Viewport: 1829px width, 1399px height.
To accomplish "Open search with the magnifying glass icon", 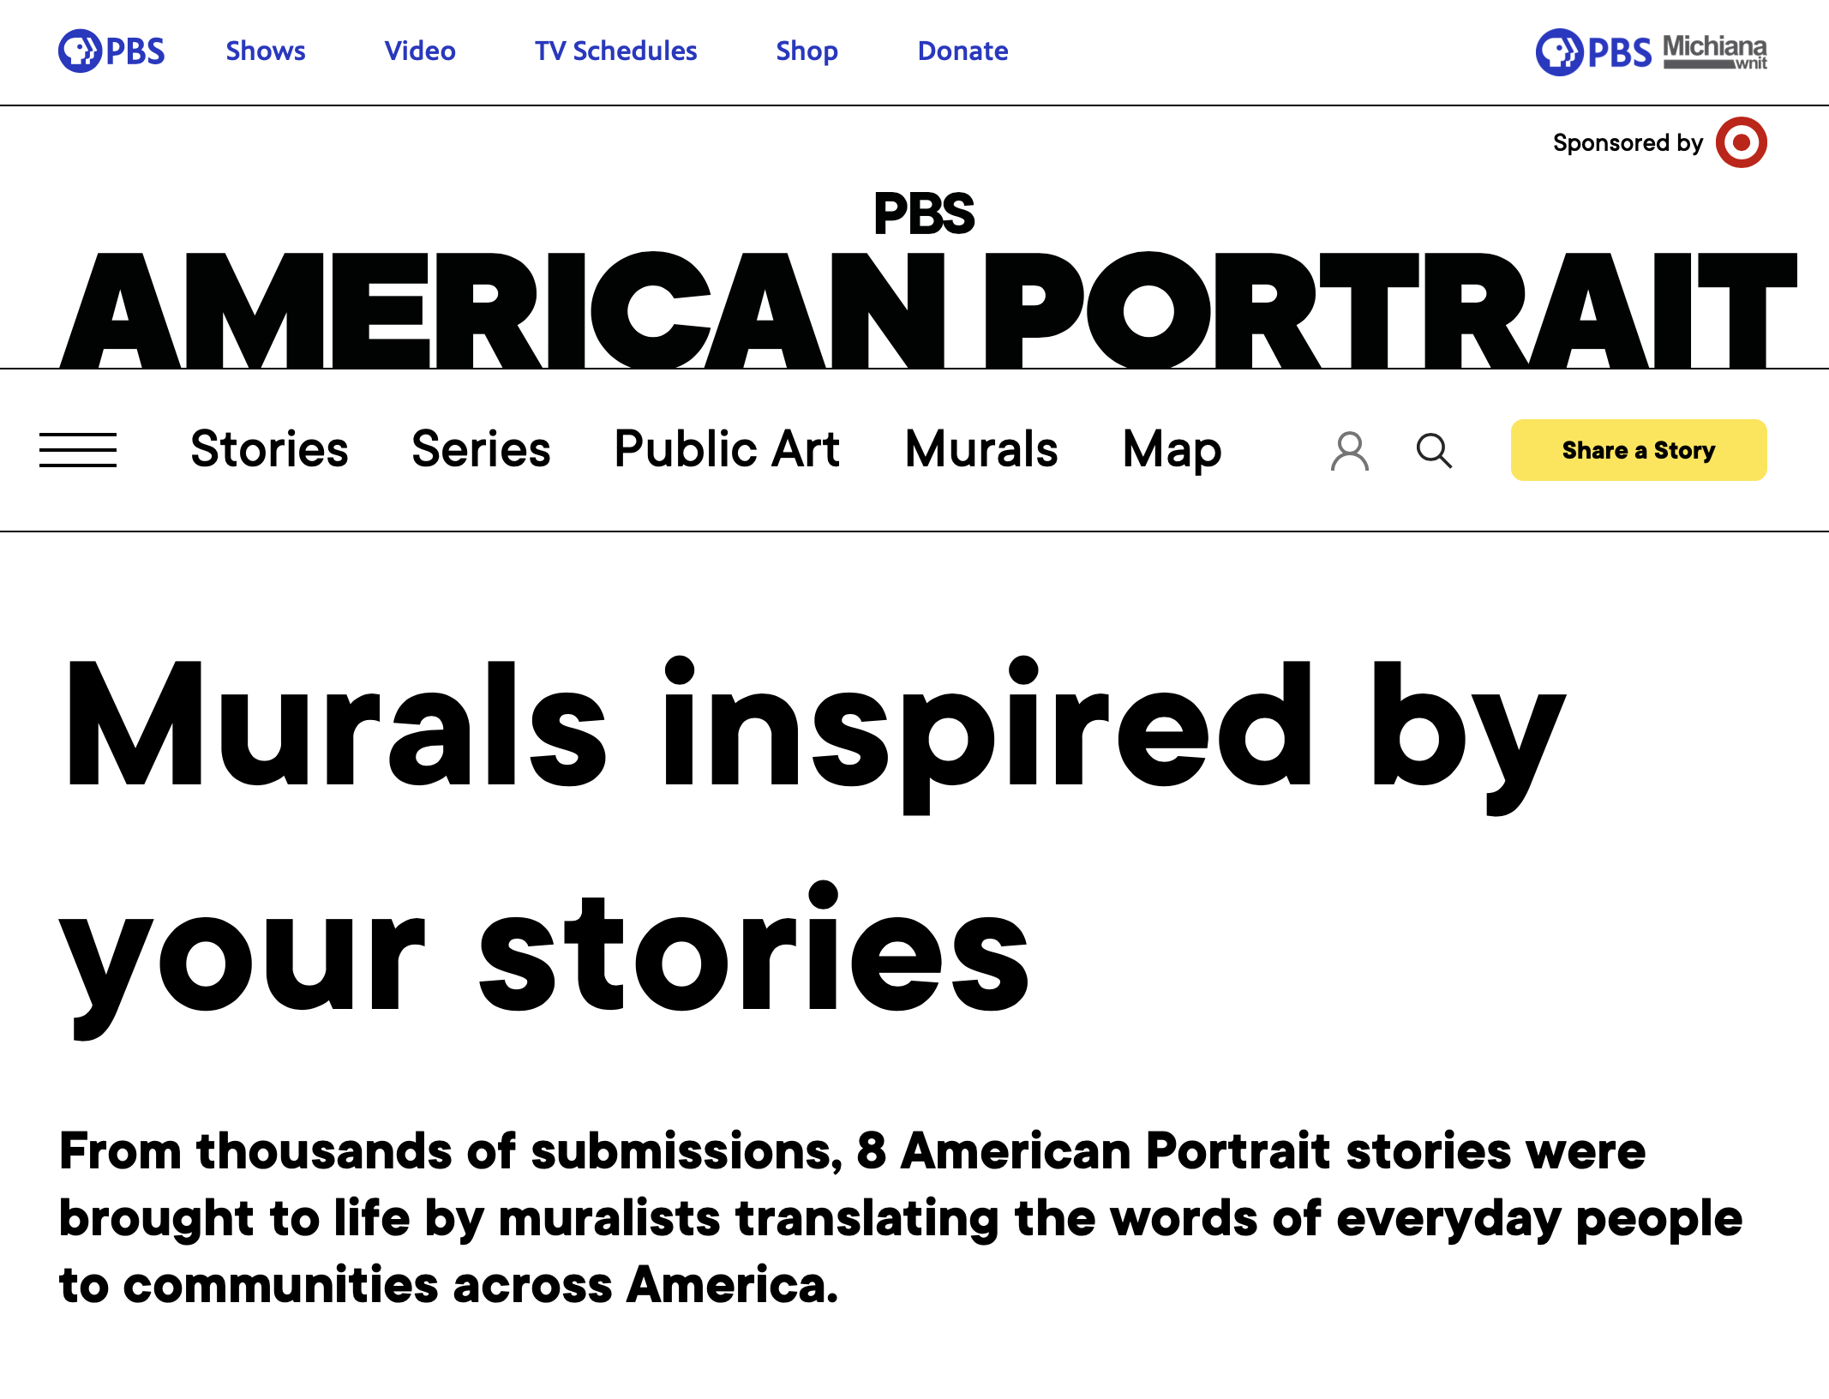I will click(x=1434, y=450).
